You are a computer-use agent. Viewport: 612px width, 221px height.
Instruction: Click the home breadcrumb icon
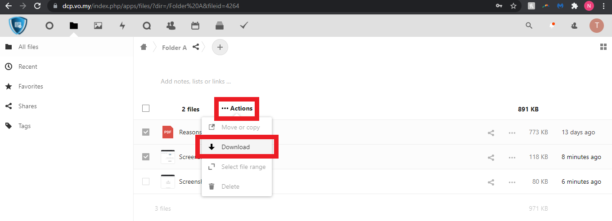click(x=144, y=47)
